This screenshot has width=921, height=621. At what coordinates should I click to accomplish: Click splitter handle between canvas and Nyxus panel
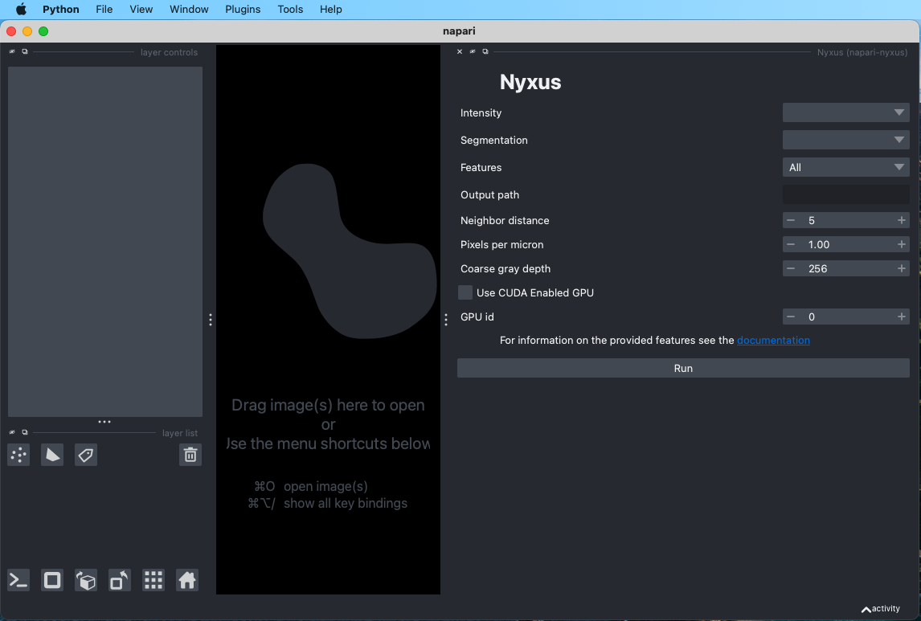(446, 319)
